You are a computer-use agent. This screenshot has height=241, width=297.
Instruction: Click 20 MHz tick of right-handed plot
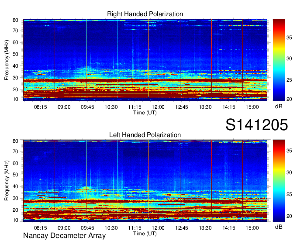(x=15, y=90)
